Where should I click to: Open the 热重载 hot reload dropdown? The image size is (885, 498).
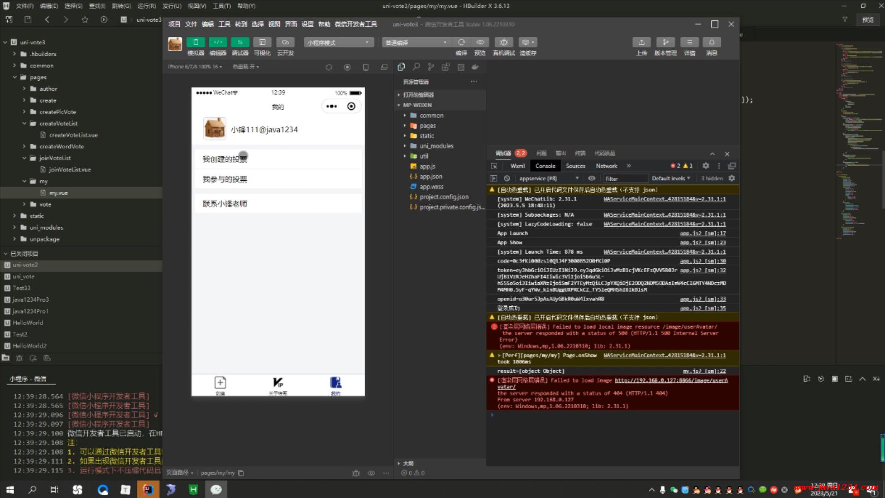tap(246, 67)
